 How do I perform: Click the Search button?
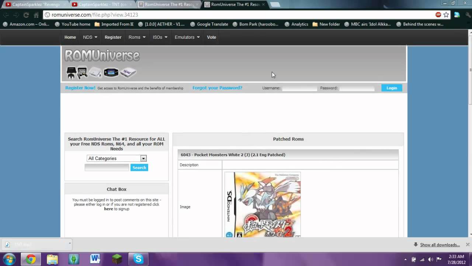click(x=139, y=168)
